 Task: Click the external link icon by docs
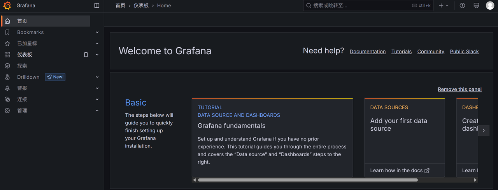point(427,171)
